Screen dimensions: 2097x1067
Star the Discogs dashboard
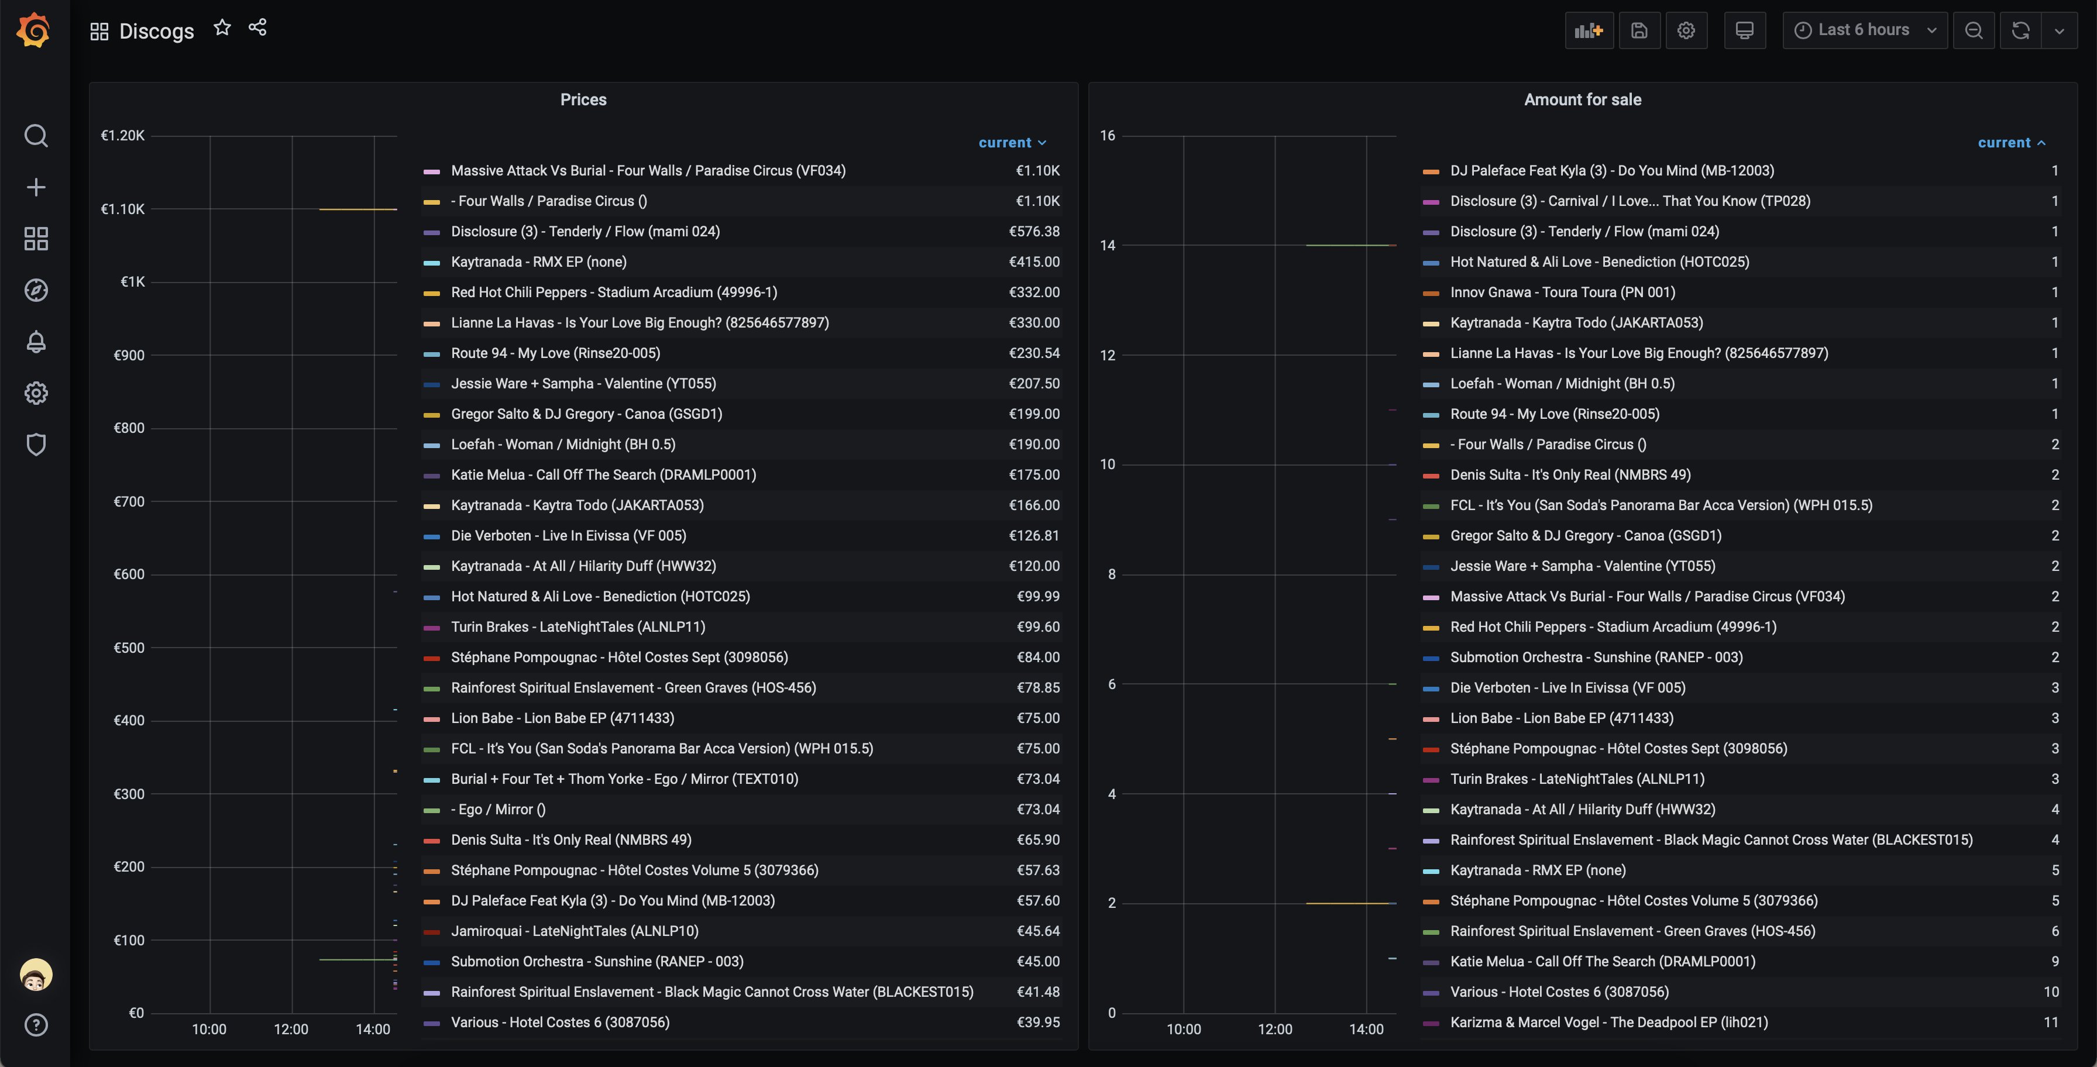tap(222, 29)
